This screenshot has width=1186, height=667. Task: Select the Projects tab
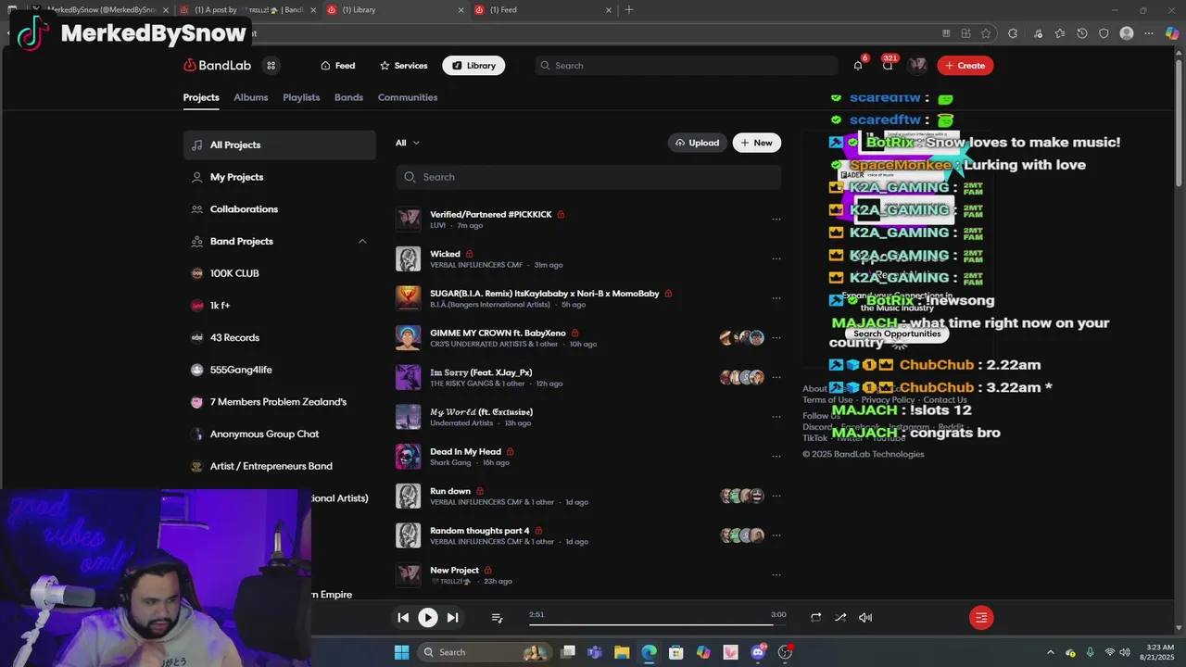(x=201, y=97)
